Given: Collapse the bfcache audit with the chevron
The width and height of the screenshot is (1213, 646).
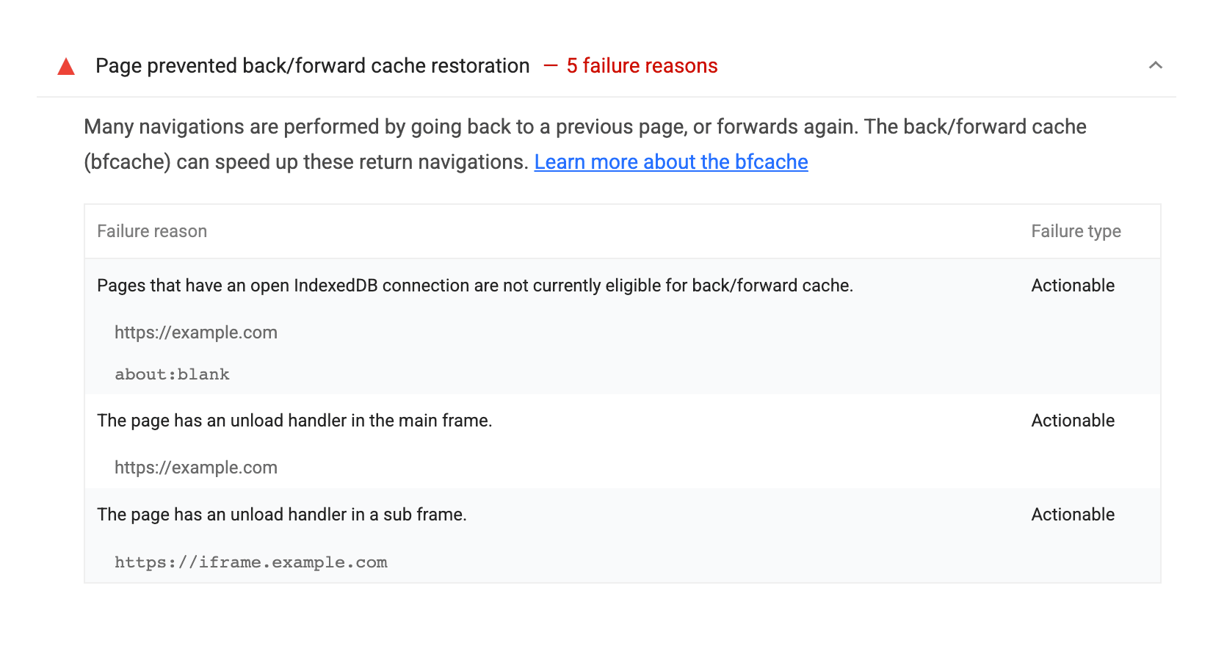Looking at the screenshot, I should [1155, 65].
